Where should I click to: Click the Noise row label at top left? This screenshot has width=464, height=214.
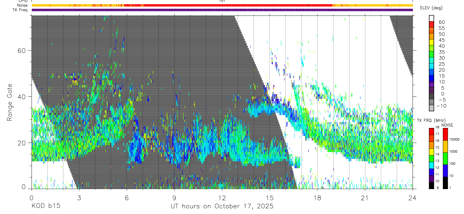22,5
